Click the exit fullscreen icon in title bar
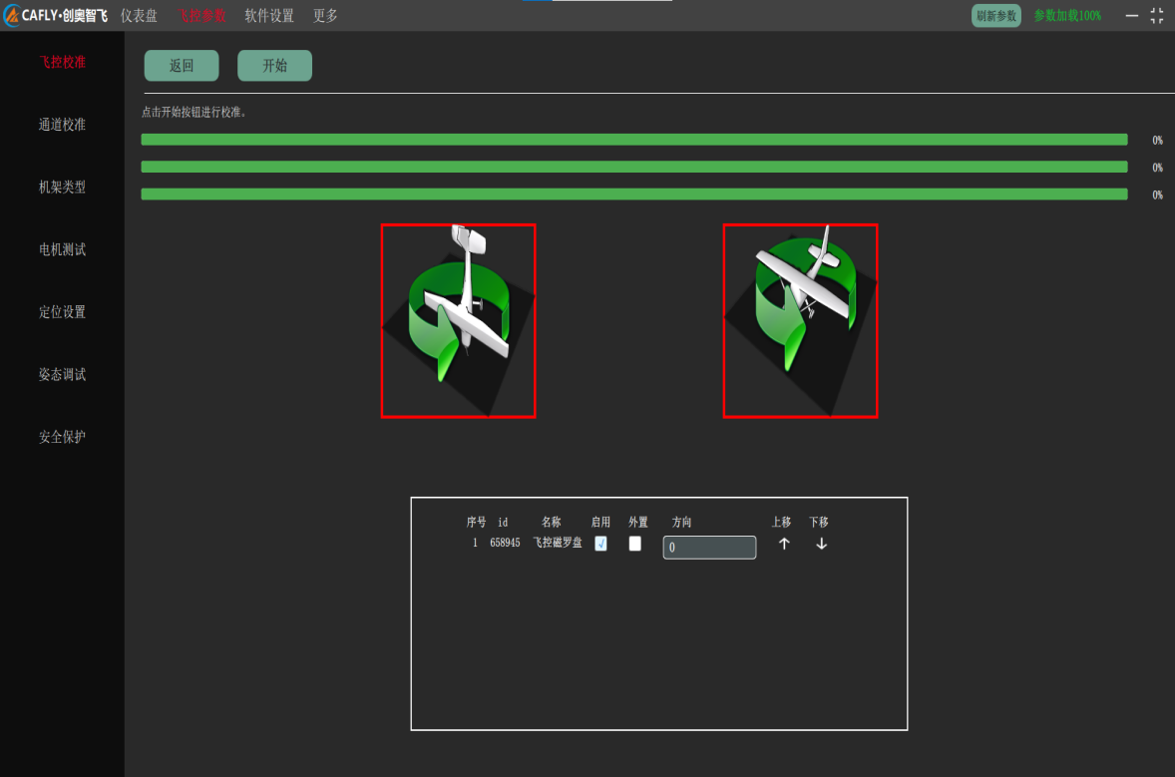The height and width of the screenshot is (777, 1175). point(1157,16)
